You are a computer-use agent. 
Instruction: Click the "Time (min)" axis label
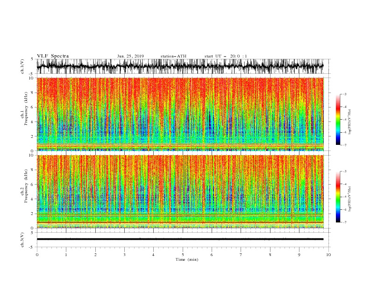(x=187, y=259)
